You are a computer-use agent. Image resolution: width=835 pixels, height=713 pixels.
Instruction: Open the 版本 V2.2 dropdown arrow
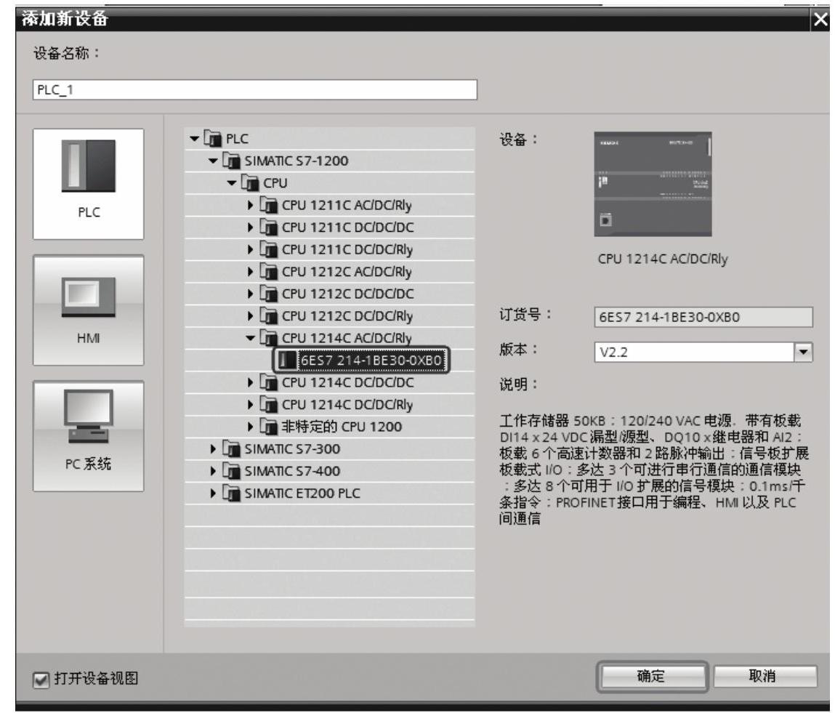(x=803, y=352)
